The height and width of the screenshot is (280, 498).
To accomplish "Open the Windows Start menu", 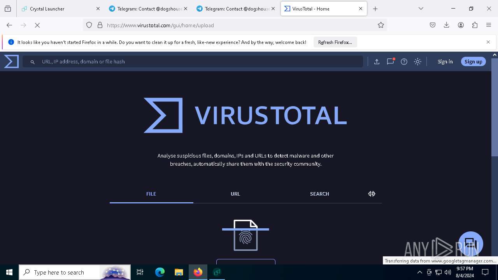I will [x=9, y=272].
